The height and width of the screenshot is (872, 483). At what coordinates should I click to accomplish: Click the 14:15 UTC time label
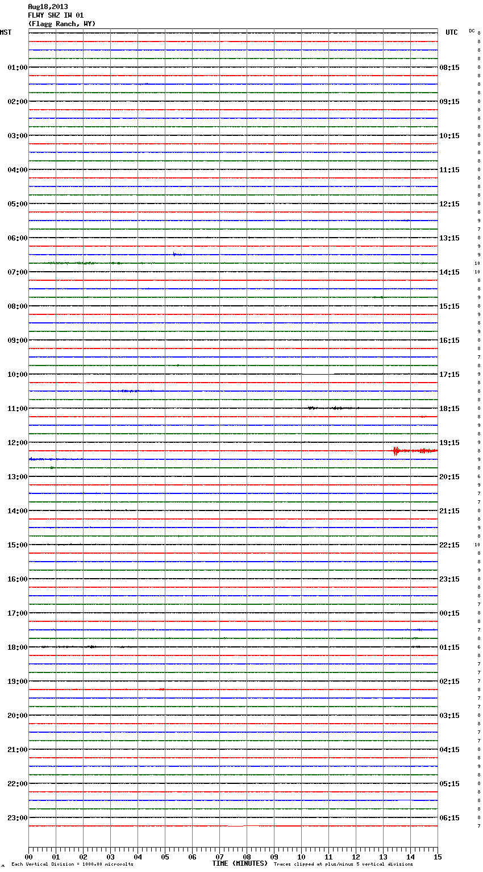449,272
